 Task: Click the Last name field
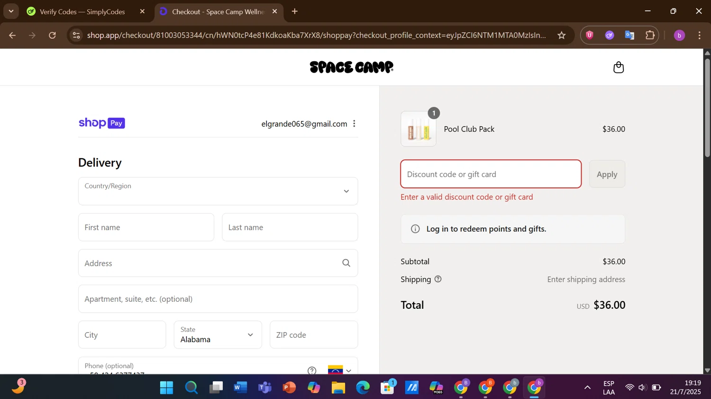290,227
